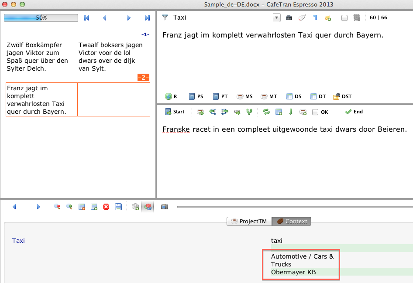Click the green down arrow icon

click(x=291, y=112)
